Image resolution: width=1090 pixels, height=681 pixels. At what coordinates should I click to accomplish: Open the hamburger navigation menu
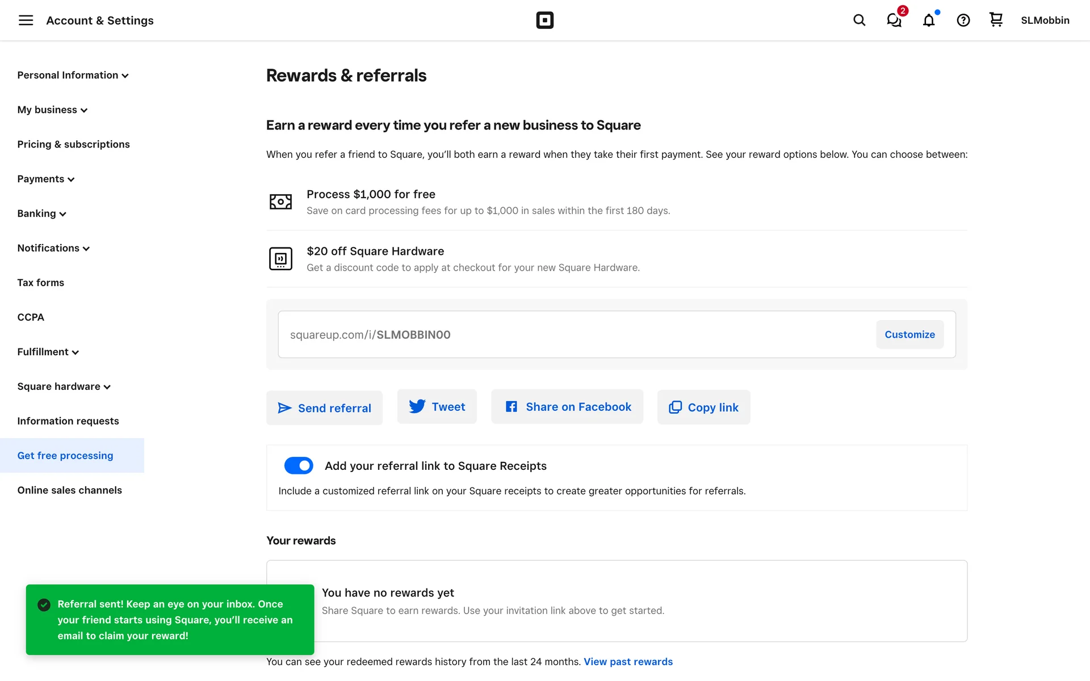[x=26, y=20]
